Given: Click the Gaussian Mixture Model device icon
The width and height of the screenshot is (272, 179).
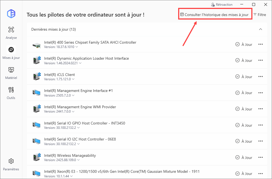Looking at the screenshot, I should 37,174.
